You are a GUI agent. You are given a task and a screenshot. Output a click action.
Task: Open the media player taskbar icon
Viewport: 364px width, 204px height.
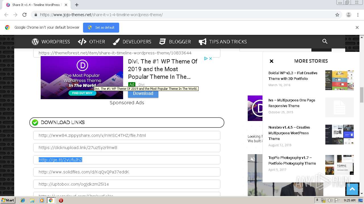(x=42, y=200)
